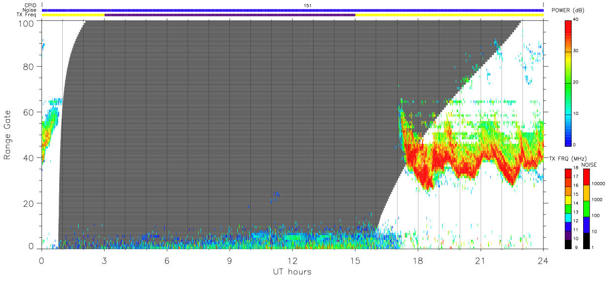Click the 3 tick on UT hours axis
The width and height of the screenshot is (611, 282).
[104, 261]
